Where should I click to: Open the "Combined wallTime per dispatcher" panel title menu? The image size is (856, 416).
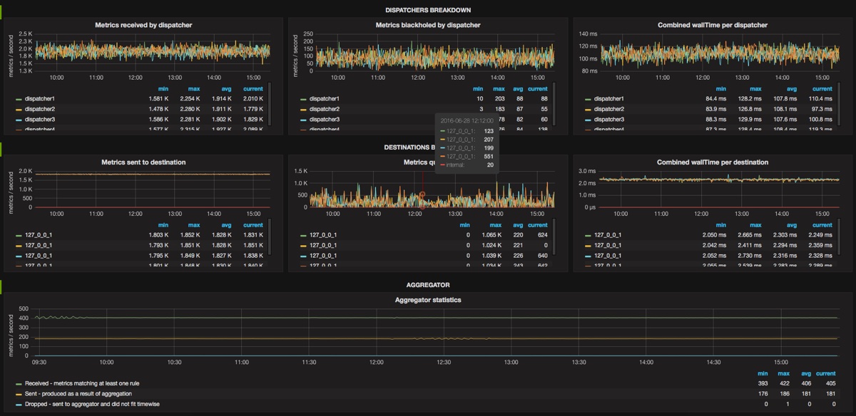pos(712,25)
